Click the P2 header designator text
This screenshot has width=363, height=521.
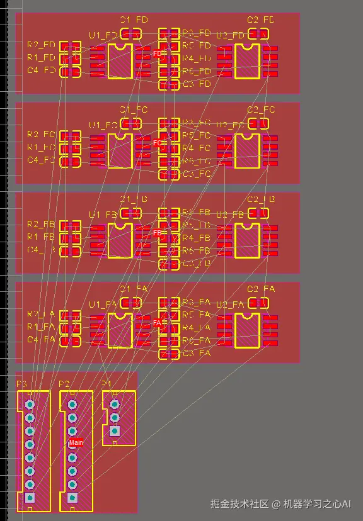click(64, 384)
